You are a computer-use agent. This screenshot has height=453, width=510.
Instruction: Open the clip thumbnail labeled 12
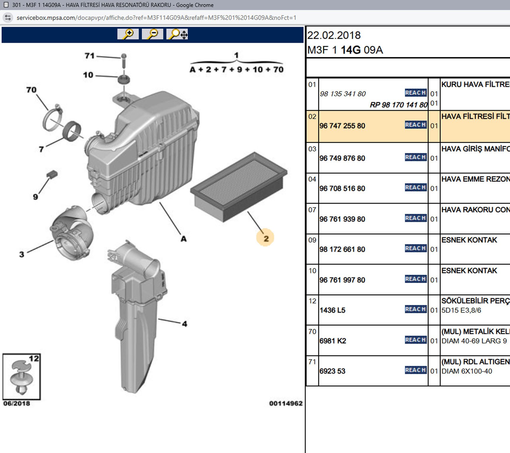(22, 377)
